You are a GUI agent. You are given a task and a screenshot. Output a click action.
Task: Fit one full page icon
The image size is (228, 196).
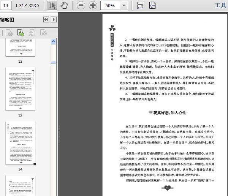click(x=152, y=6)
